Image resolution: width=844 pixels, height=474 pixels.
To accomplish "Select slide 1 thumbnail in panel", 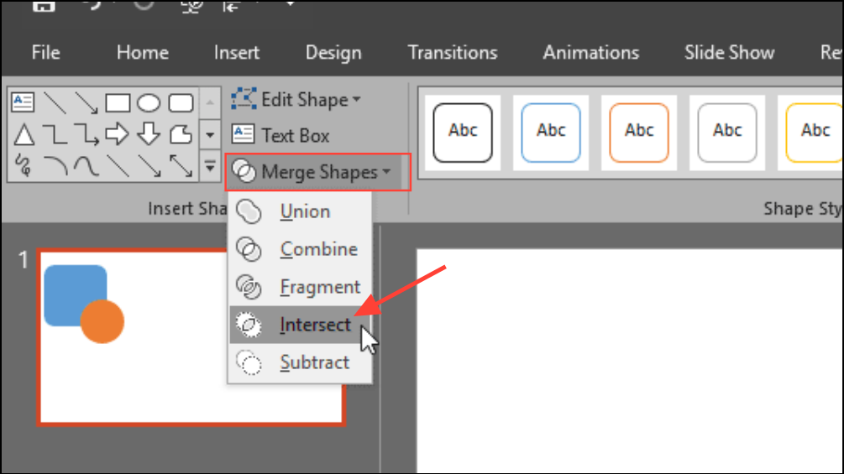I will click(x=191, y=337).
